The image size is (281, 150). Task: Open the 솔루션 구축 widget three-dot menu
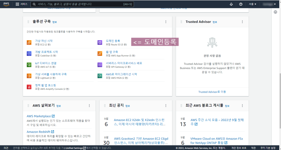(x=166, y=22)
